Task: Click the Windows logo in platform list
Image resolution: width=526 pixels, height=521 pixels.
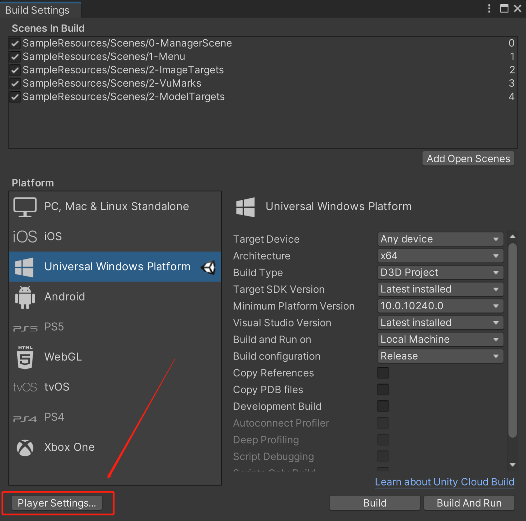Action: coord(24,267)
